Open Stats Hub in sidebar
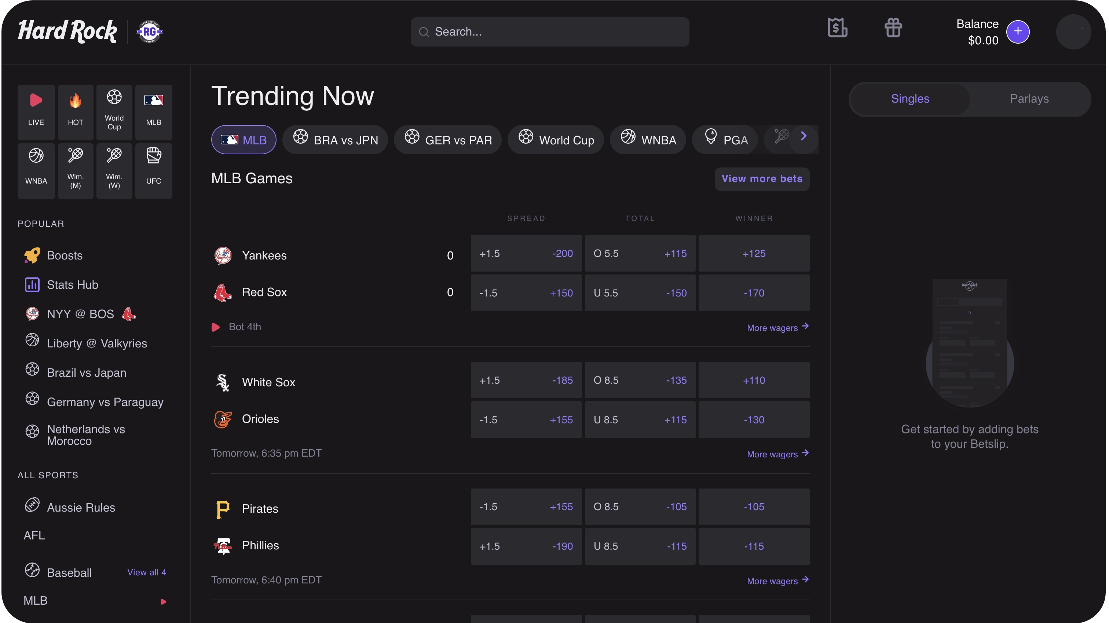 coord(61,284)
